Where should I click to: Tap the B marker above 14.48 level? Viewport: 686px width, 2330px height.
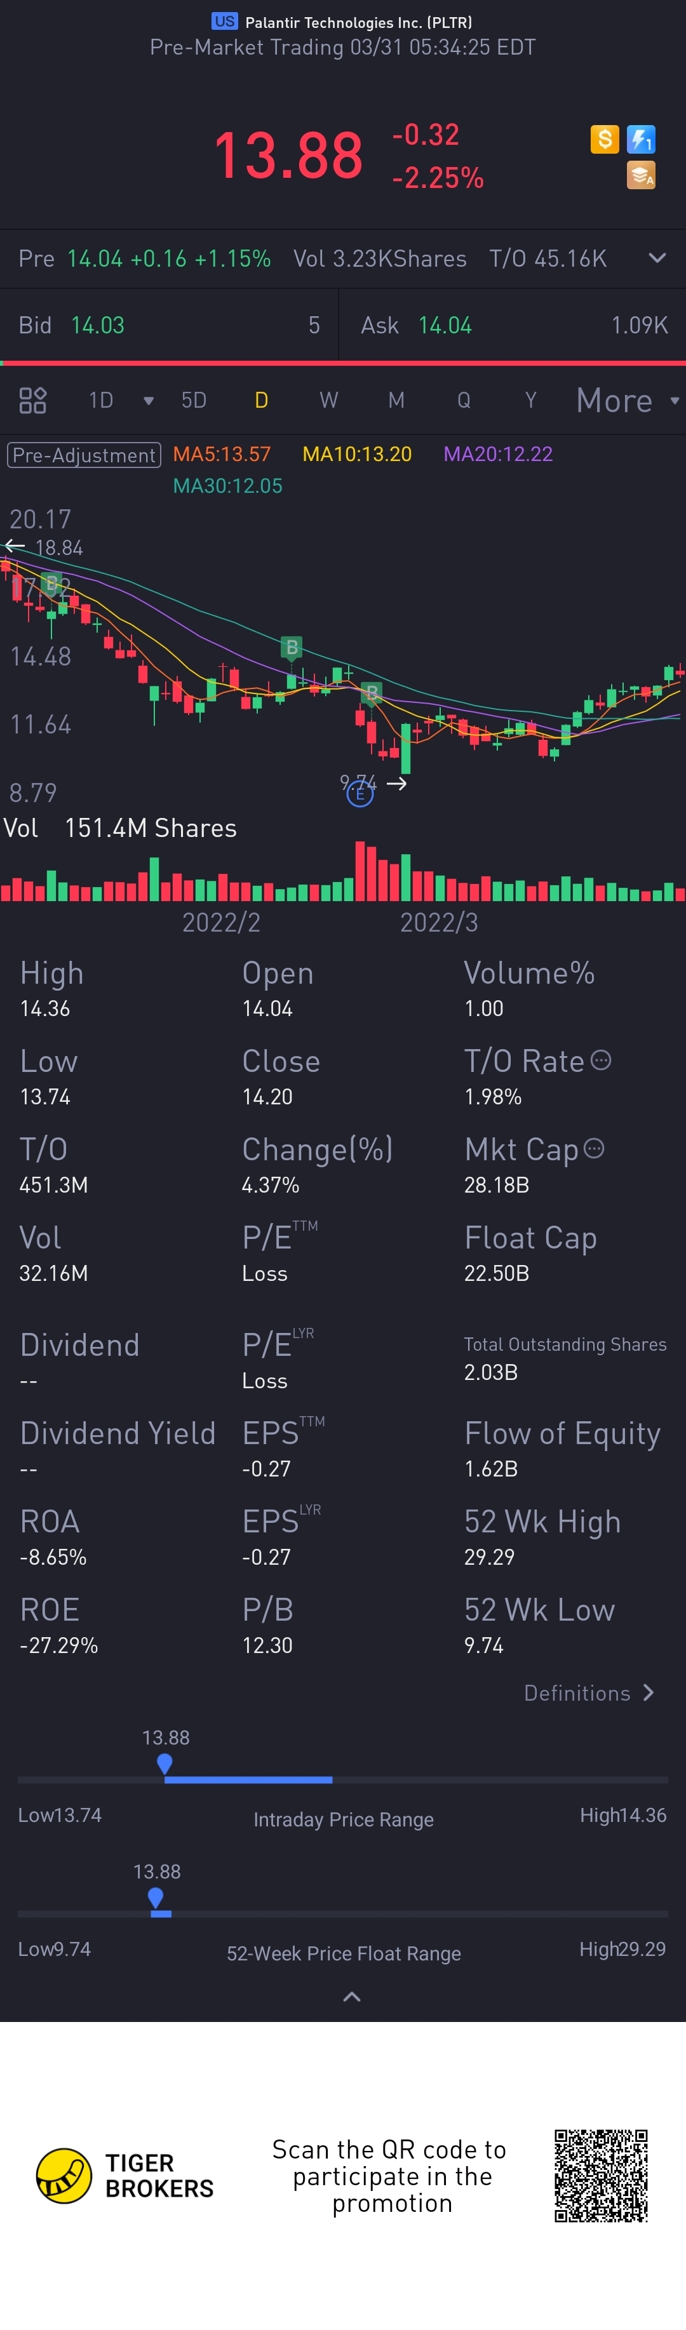click(x=292, y=648)
